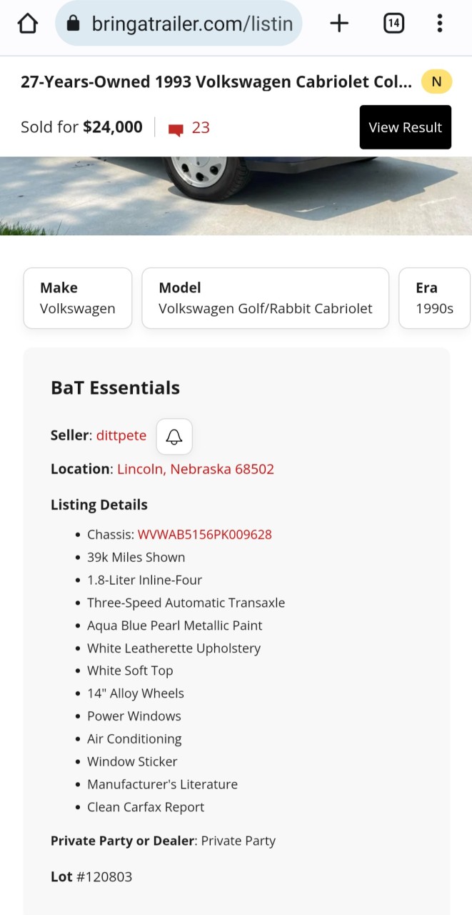Screen dimensions: 472x915
Task: Toggle seller notification bell
Action: 174,437
